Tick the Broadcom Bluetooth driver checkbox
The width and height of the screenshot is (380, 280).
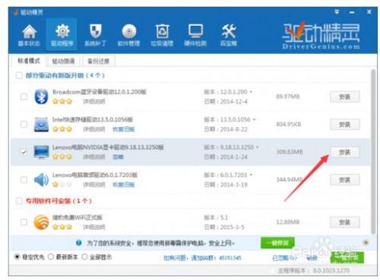click(x=24, y=97)
